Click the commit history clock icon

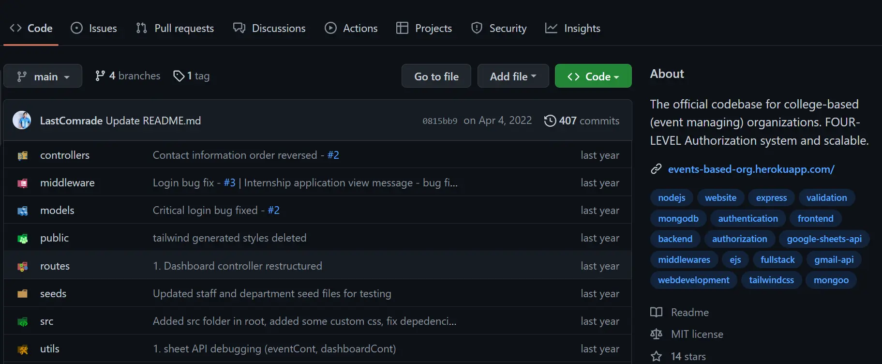click(550, 121)
